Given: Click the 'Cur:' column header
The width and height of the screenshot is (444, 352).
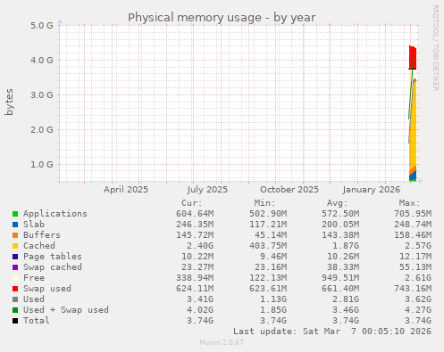Looking at the screenshot, I should coord(192,203).
